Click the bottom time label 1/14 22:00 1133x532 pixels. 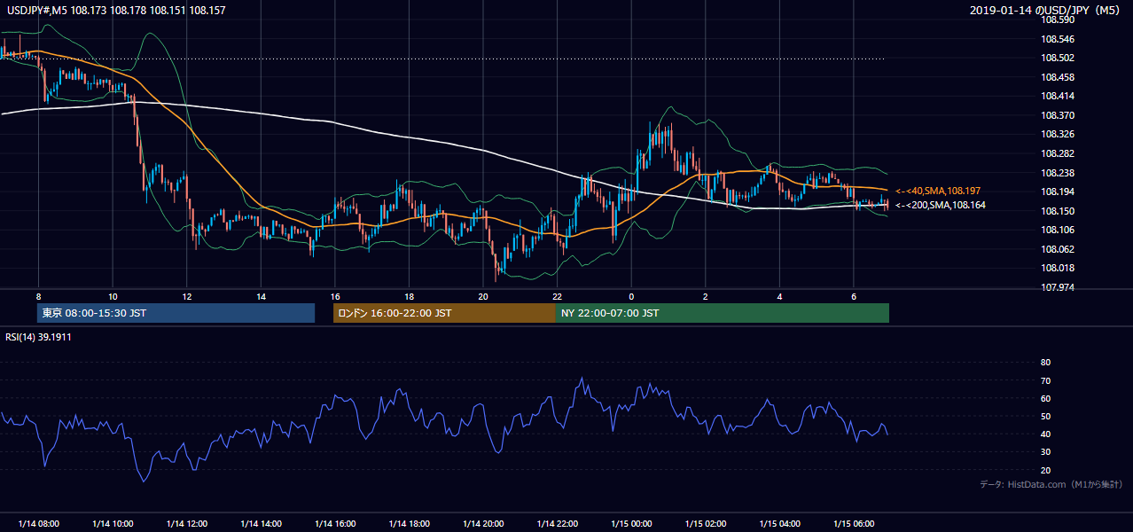click(x=558, y=523)
